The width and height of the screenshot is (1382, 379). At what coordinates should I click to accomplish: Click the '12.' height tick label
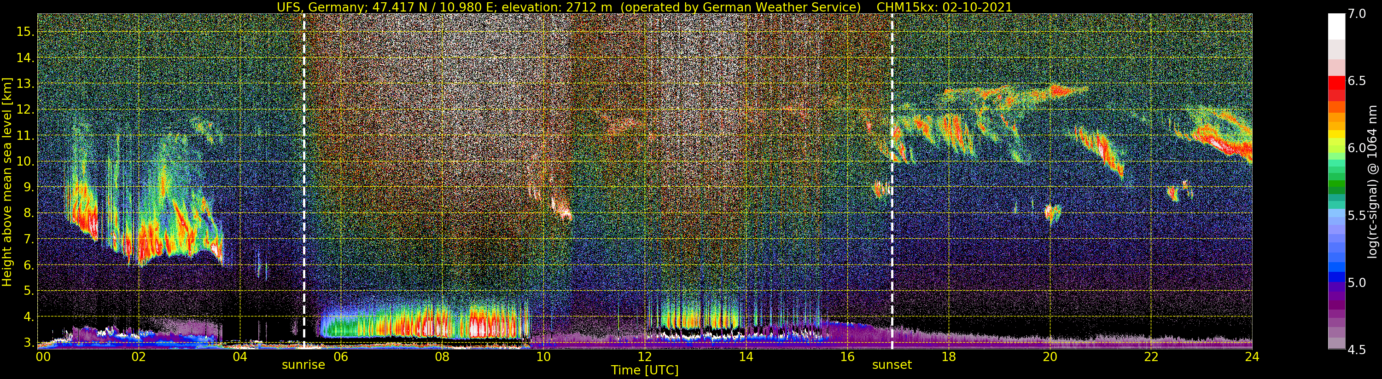[25, 109]
